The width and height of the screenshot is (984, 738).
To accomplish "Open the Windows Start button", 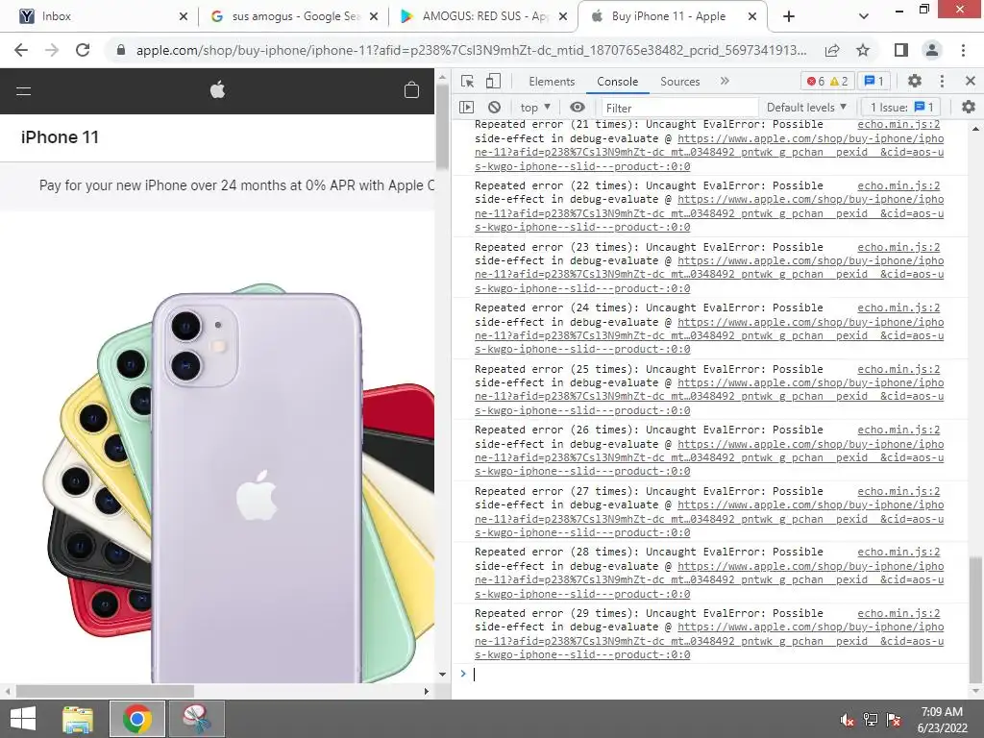I will [x=23, y=719].
